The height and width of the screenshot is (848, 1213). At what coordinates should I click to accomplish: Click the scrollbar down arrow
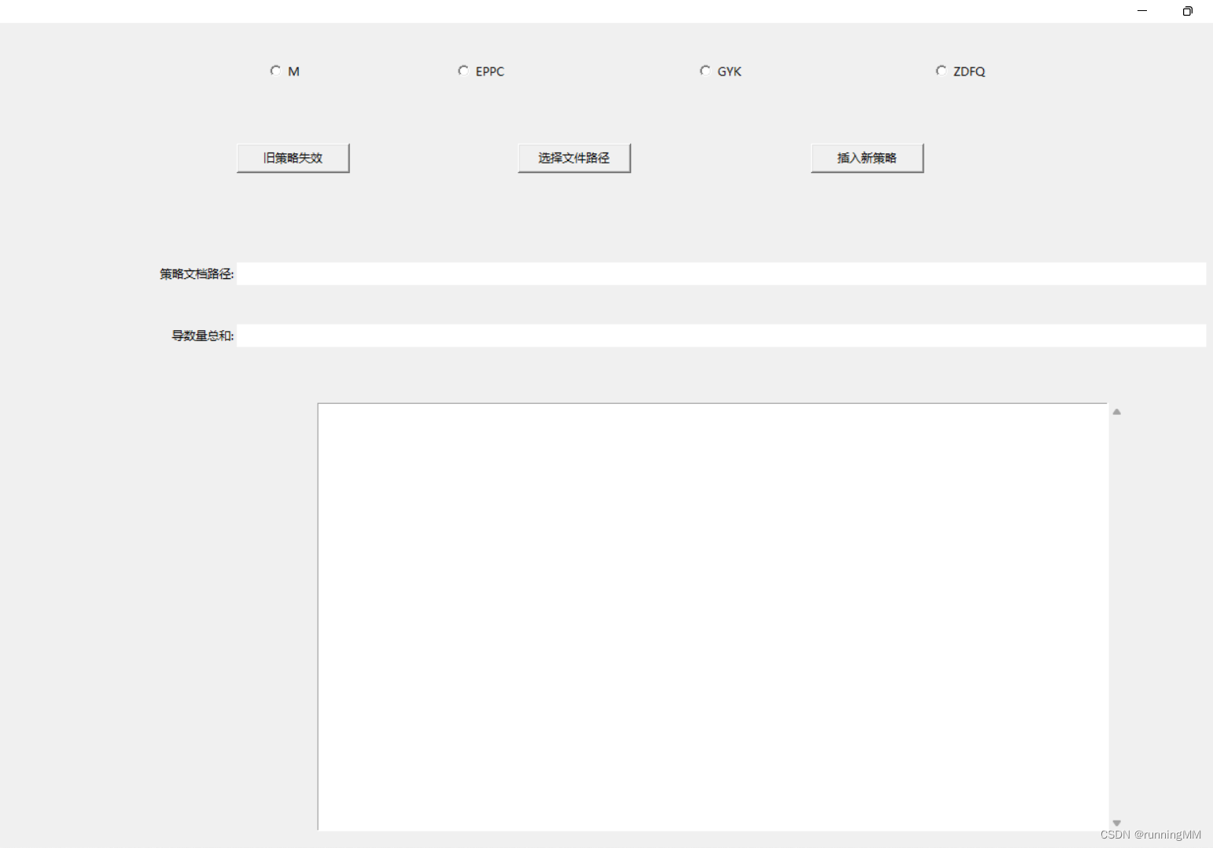(1116, 822)
